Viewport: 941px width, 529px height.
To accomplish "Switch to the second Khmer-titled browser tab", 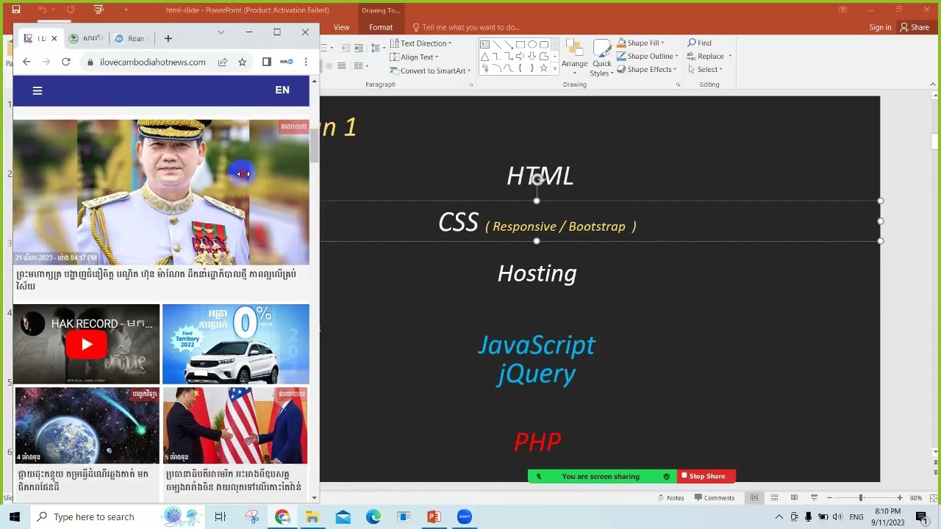I will pyautogui.click(x=86, y=38).
